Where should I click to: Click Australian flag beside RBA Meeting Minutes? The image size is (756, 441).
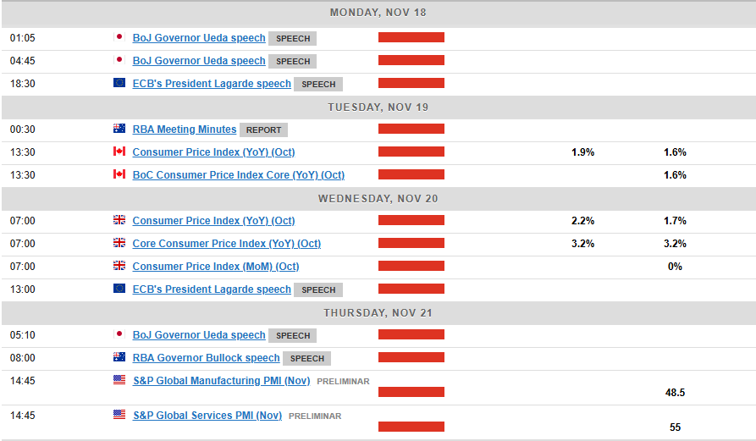coord(119,130)
